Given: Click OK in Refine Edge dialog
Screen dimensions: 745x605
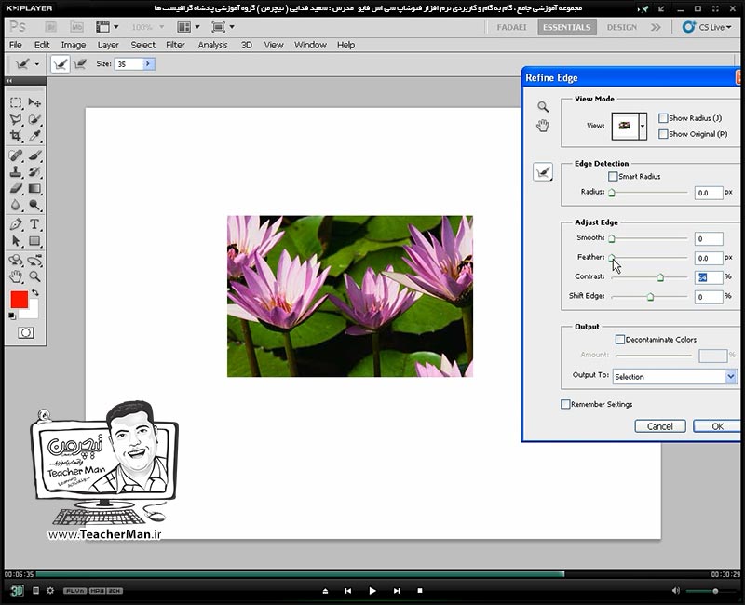Looking at the screenshot, I should (716, 426).
